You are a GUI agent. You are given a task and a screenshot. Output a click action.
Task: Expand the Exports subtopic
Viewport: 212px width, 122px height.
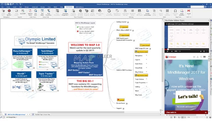pos(146,59)
